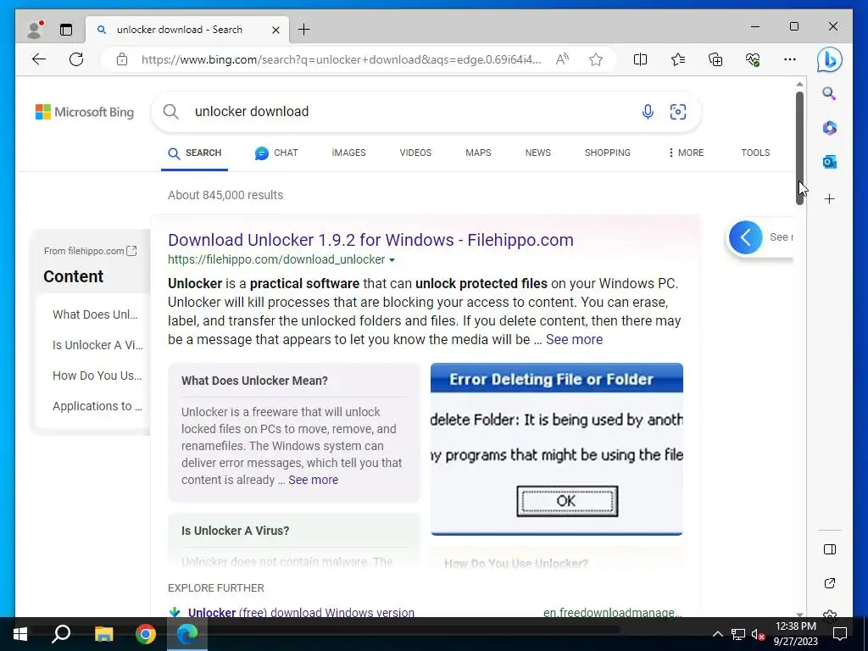Jump to What Does Unl... content item
The height and width of the screenshot is (651, 868).
(x=95, y=314)
